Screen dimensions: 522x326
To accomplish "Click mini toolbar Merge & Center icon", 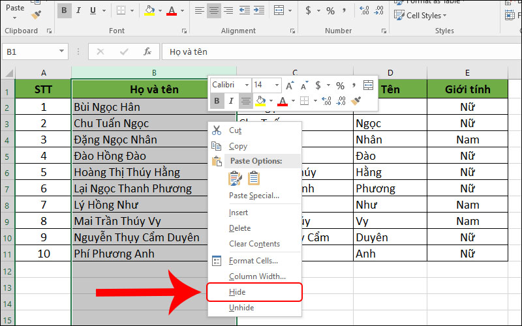I will [x=368, y=85].
